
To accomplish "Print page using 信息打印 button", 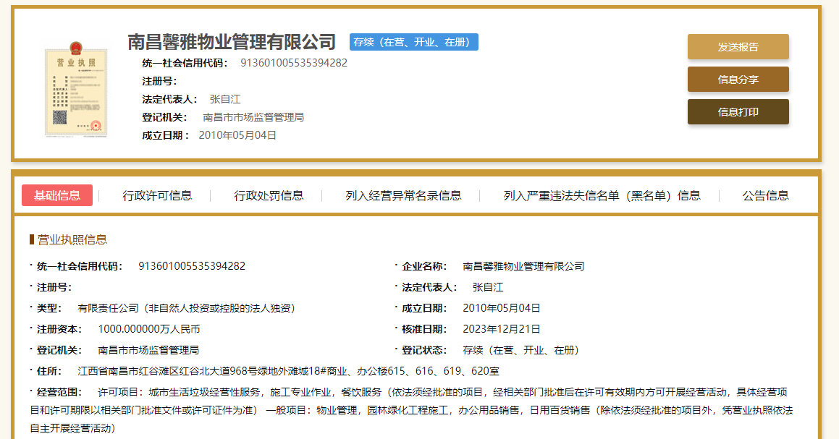I will pos(738,112).
